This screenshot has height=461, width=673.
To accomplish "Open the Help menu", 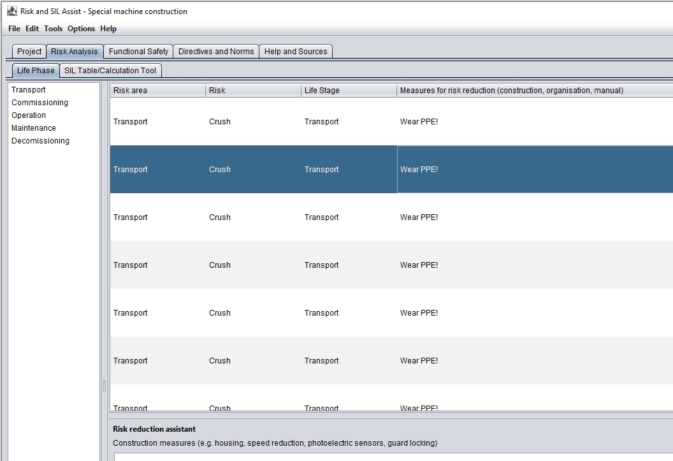I will (108, 29).
